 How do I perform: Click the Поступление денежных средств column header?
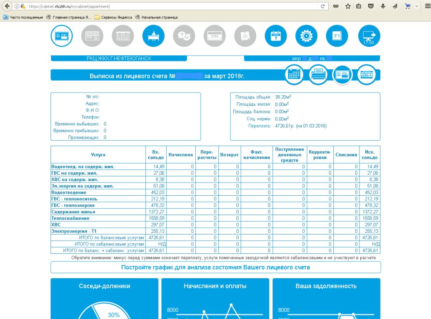[290, 155]
